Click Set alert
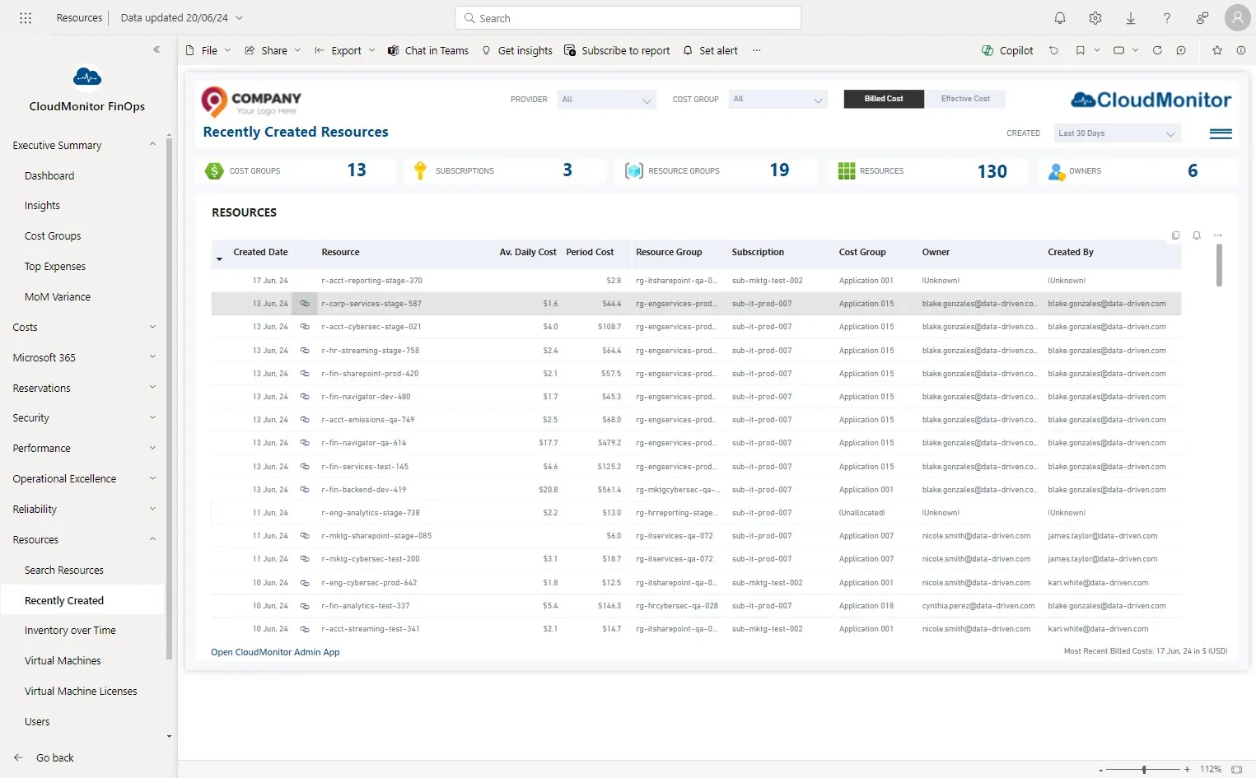The height and width of the screenshot is (778, 1256). point(710,50)
